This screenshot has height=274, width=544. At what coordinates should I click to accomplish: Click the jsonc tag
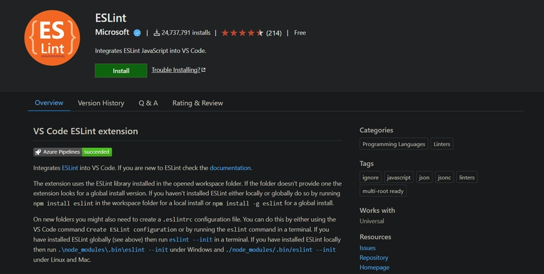(444, 177)
